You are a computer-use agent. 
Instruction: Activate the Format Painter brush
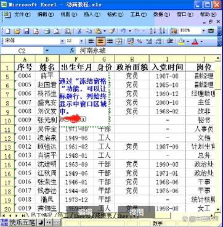[x=112, y=31]
